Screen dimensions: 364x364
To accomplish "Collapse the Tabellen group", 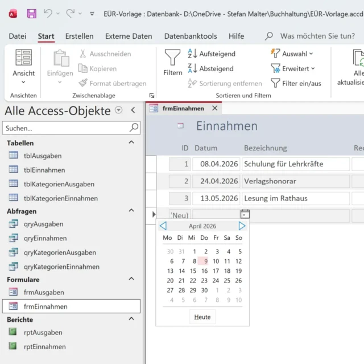I will pyautogui.click(x=131, y=142).
